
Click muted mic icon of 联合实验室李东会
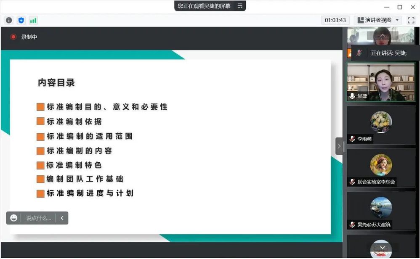coord(352,182)
